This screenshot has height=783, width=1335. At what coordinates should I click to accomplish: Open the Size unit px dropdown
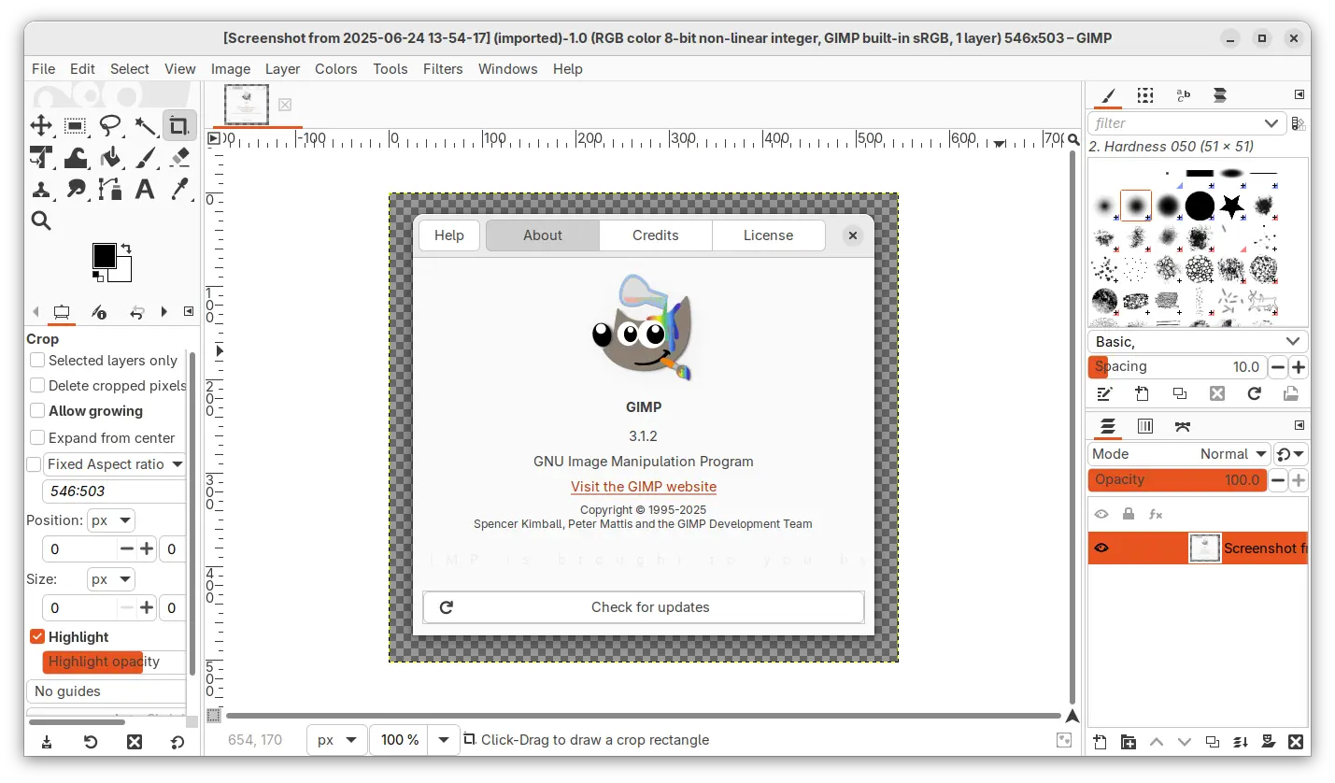[x=111, y=579]
